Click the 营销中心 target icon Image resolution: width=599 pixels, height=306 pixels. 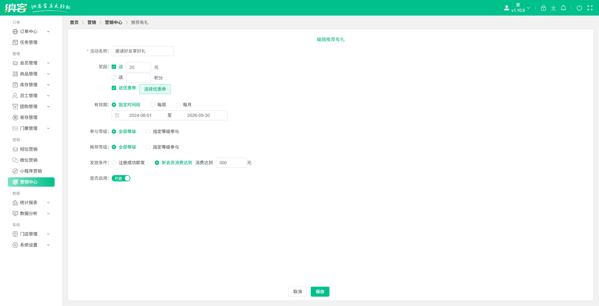[x=15, y=182]
